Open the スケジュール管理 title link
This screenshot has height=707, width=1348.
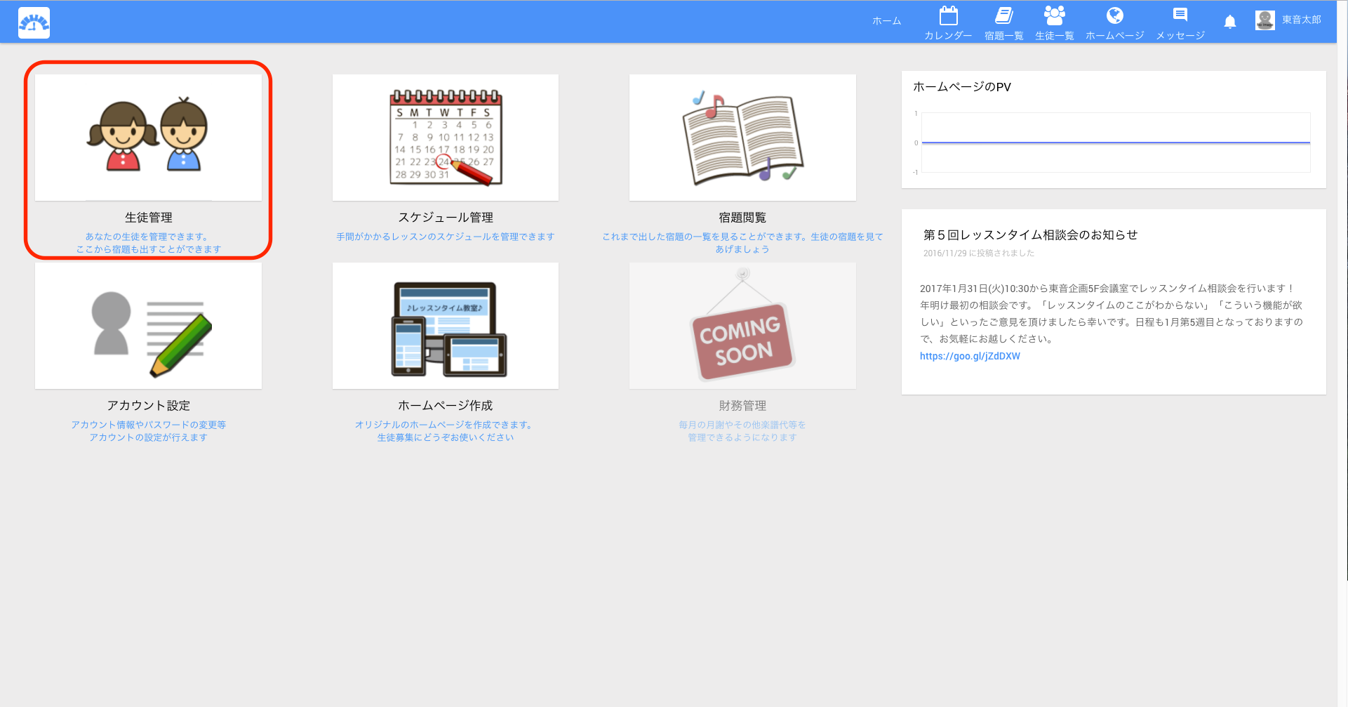pyautogui.click(x=446, y=218)
